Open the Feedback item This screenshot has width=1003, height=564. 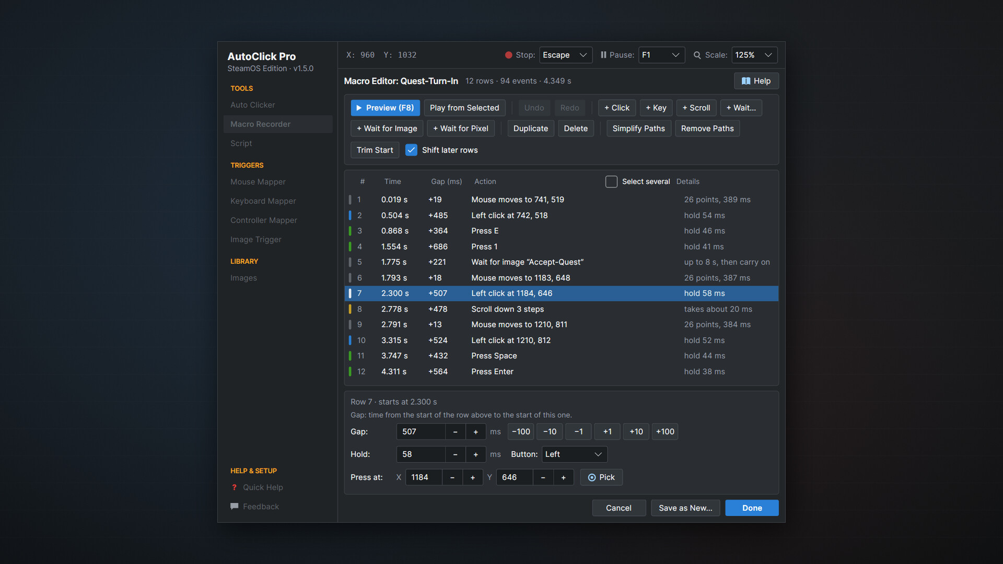pyautogui.click(x=261, y=507)
